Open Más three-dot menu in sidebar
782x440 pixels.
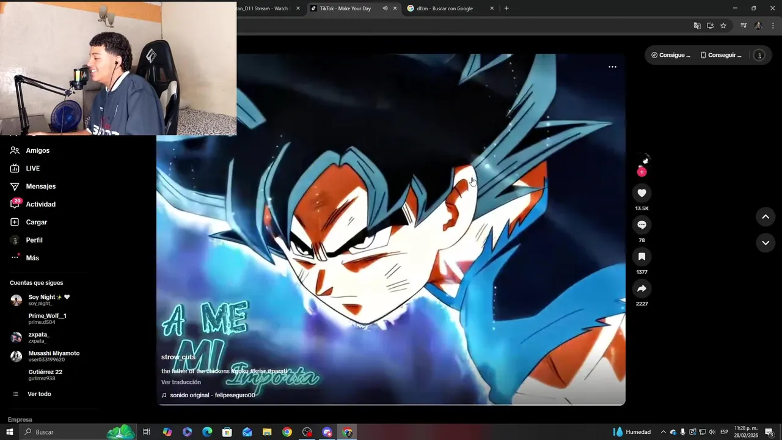point(15,258)
